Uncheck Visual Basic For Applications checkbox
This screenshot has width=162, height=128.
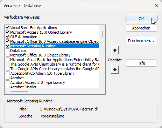[x=8, y=28]
